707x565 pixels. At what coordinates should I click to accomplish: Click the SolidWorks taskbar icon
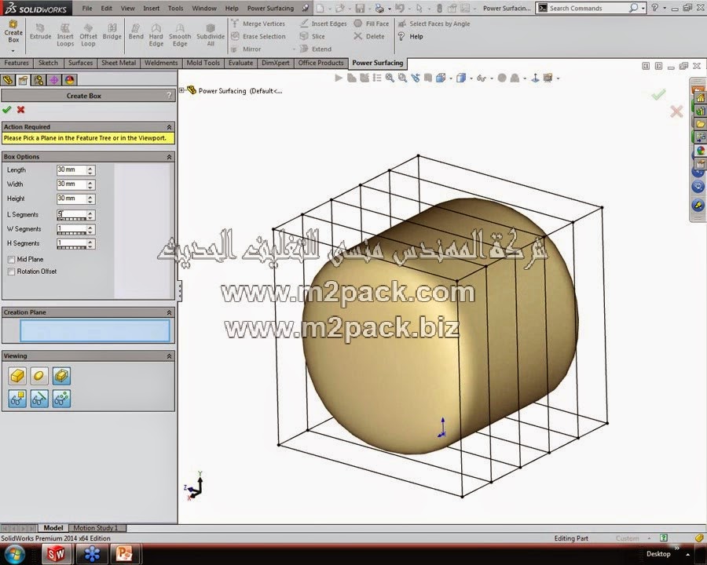(57, 554)
